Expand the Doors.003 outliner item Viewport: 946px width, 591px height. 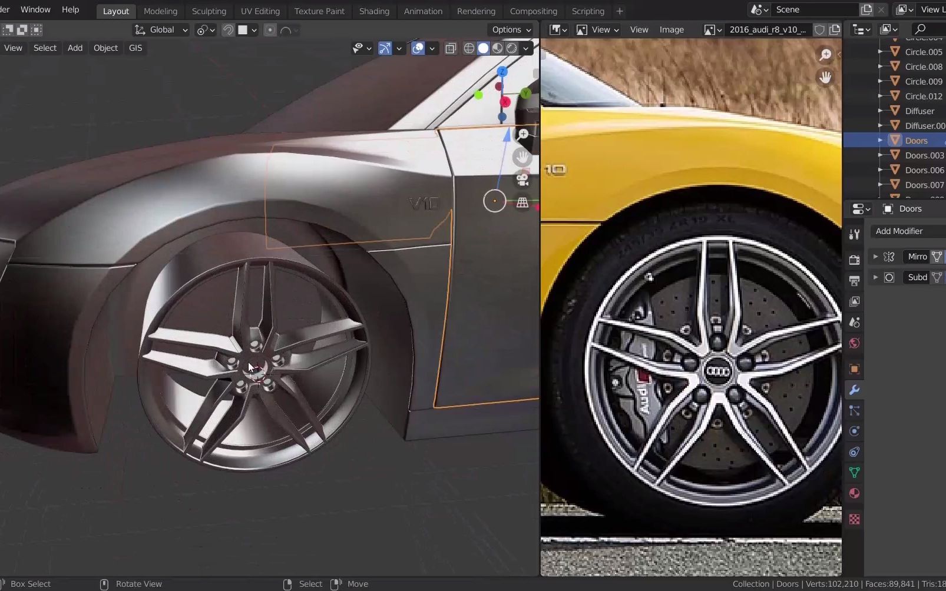point(880,155)
